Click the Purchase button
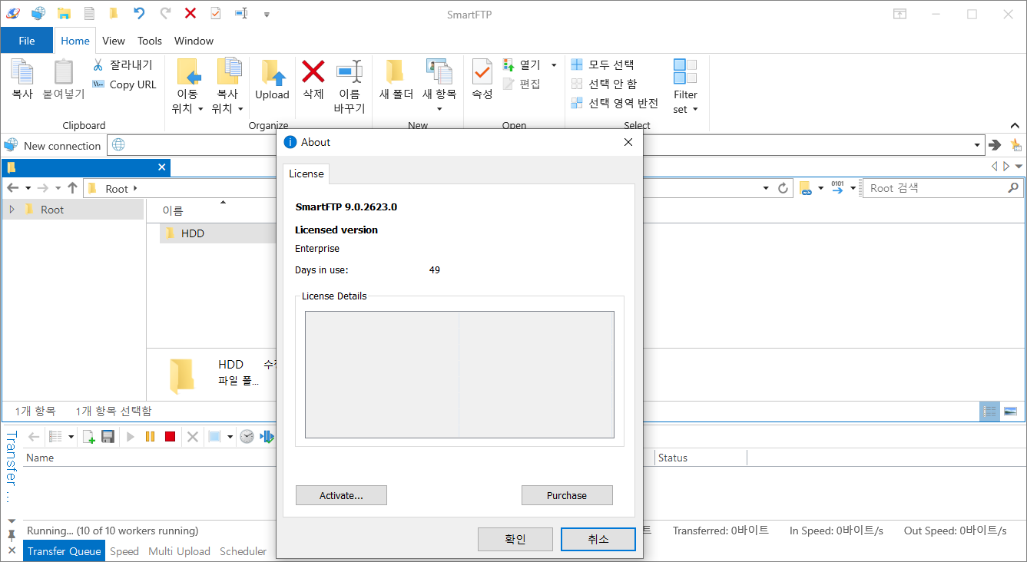Screen dimensions: 1027x562 pyautogui.click(x=567, y=495)
